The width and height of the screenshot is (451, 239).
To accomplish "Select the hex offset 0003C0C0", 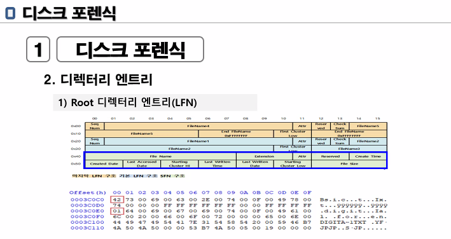I will (87, 200).
